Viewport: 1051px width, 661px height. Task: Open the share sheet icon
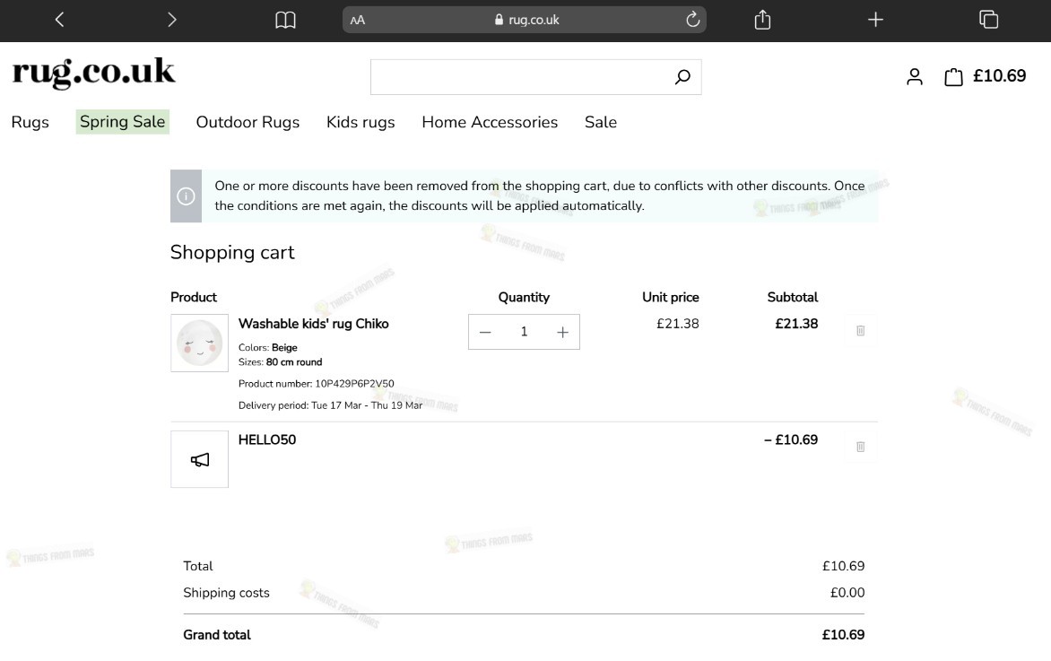tap(763, 20)
